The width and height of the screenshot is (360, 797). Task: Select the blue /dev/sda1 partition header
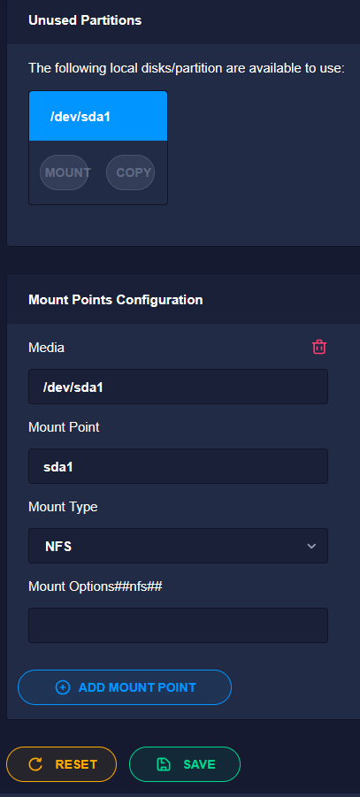(98, 117)
